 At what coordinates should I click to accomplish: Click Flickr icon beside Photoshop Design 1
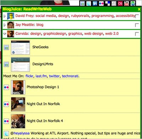(x=6, y=87)
